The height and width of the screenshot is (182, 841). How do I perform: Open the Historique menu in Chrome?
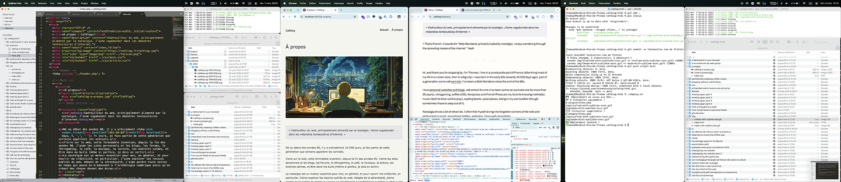pos(339,3)
